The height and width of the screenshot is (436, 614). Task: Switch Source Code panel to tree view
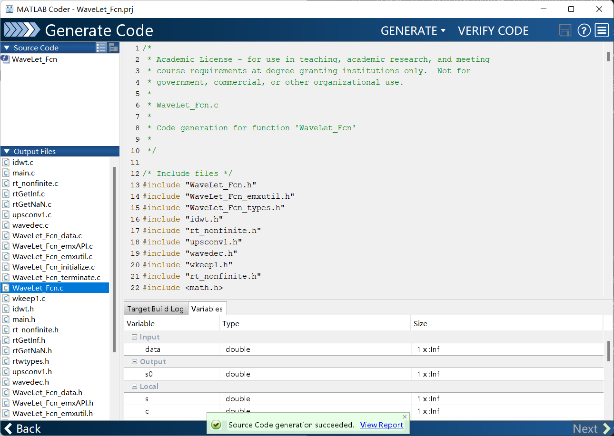click(x=113, y=48)
